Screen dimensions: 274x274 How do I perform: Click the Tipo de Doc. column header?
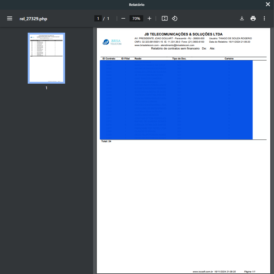(x=179, y=58)
